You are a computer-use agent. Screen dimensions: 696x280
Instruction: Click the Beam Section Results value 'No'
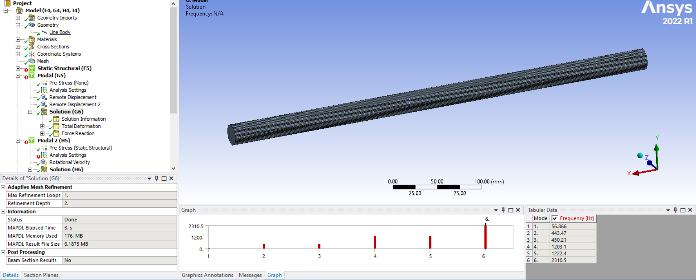coord(120,260)
